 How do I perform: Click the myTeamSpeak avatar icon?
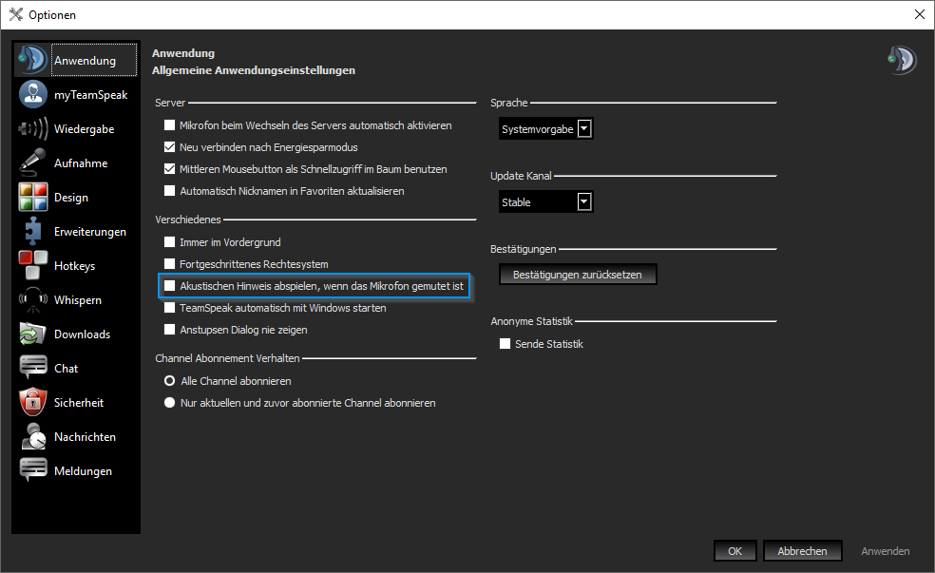point(33,94)
